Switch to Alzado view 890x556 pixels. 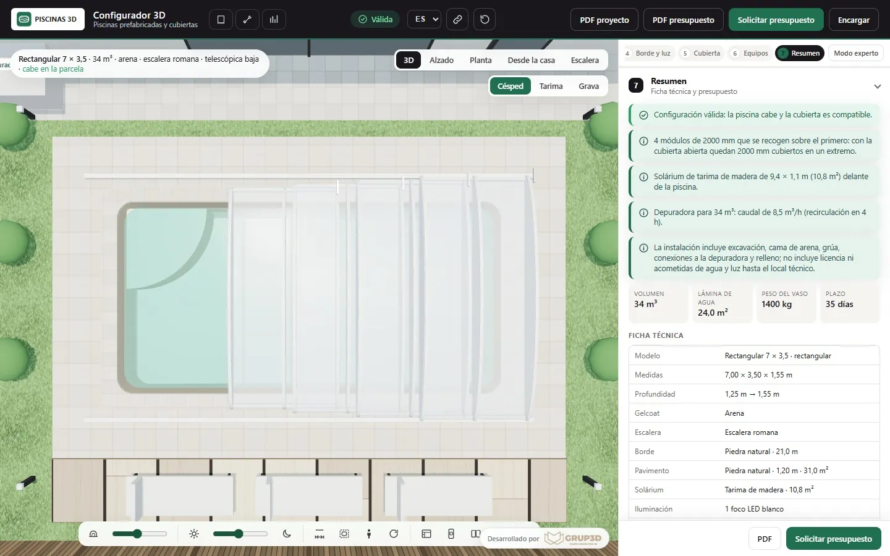[x=441, y=61]
